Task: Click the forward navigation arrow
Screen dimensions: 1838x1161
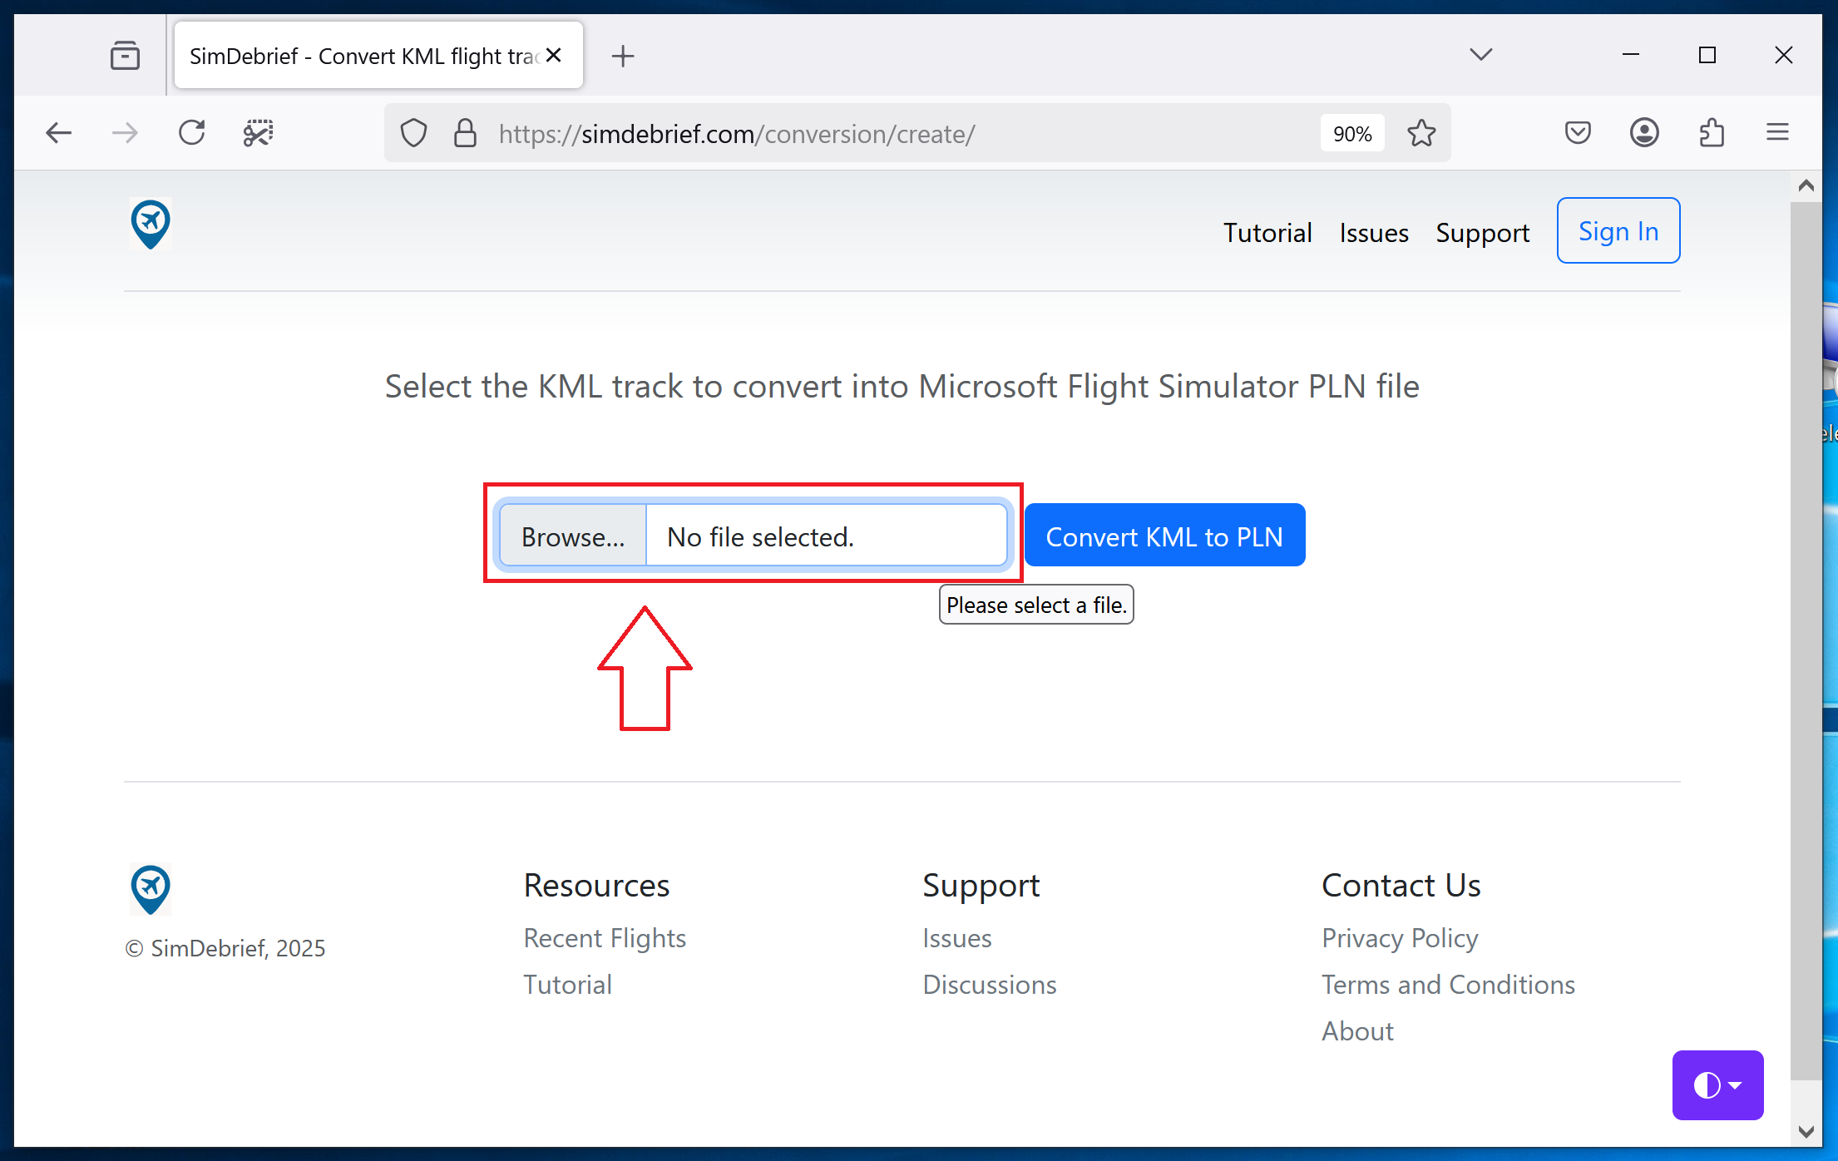Action: tap(125, 133)
